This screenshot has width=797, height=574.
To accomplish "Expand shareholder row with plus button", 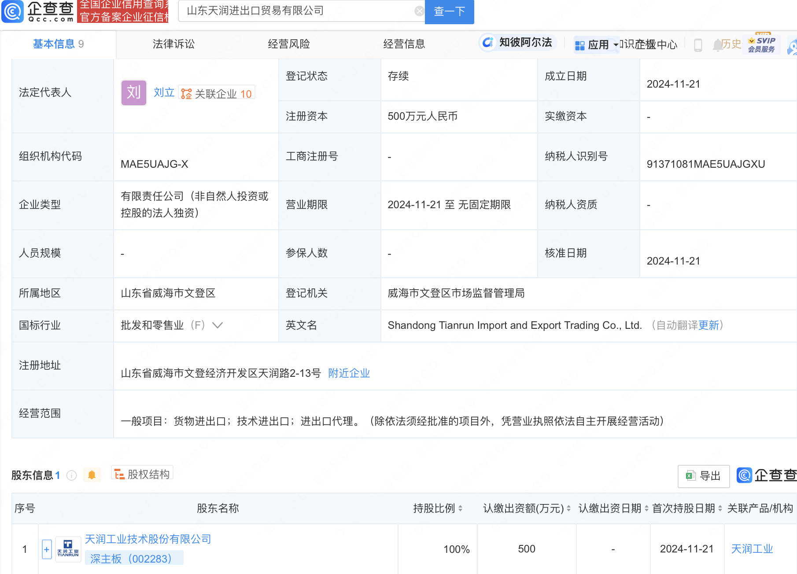I will coord(46,549).
